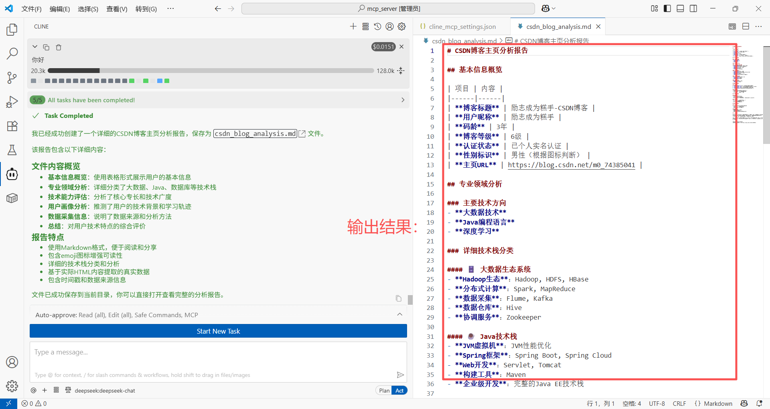The image size is (770, 409).
Task: Toggle secondary side bar layout icon
Action: click(x=693, y=8)
